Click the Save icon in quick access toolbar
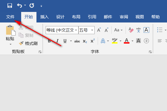The height and width of the screenshot is (111, 167). (x=10, y=6)
